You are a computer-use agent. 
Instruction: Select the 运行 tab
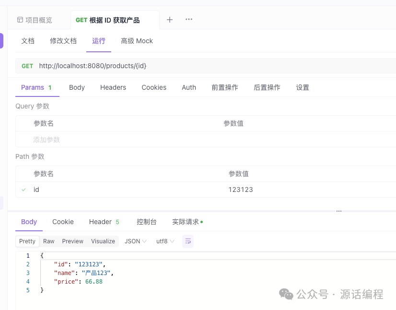click(x=98, y=41)
